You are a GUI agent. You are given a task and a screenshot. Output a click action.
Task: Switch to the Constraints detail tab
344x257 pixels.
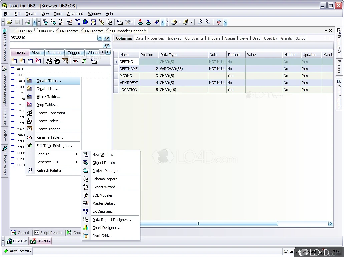point(194,38)
